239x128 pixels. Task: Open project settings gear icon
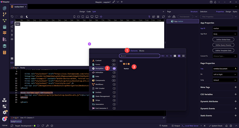(5, 112)
